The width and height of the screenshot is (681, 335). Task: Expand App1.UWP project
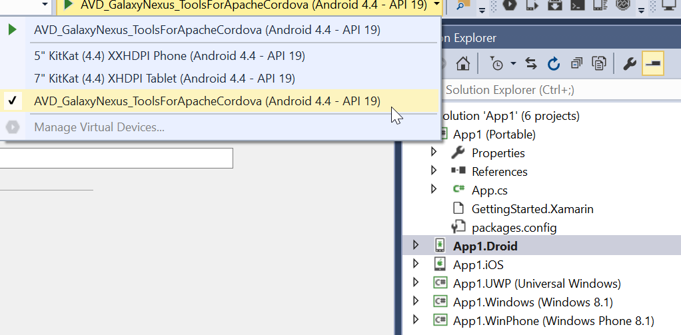[x=416, y=282]
